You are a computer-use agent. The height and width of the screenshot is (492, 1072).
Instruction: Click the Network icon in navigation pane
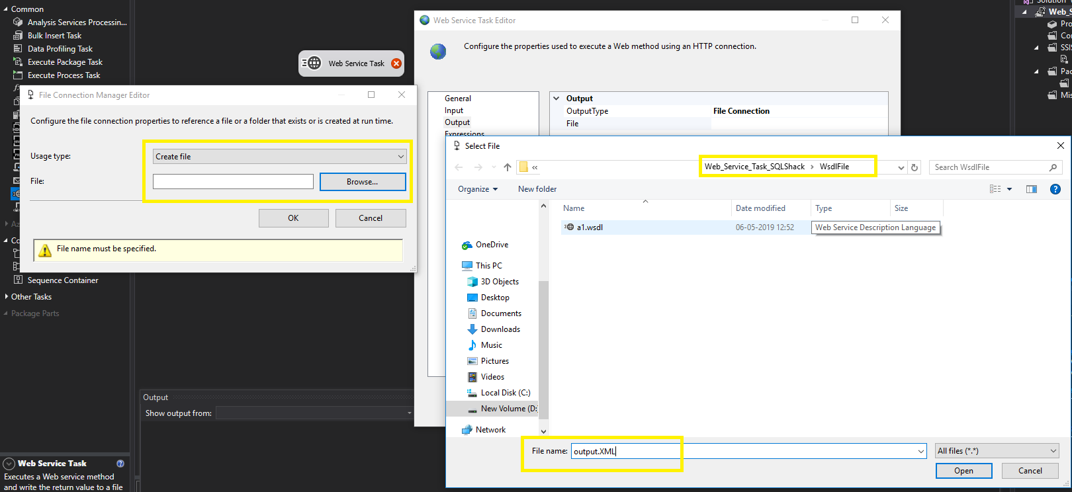click(467, 430)
